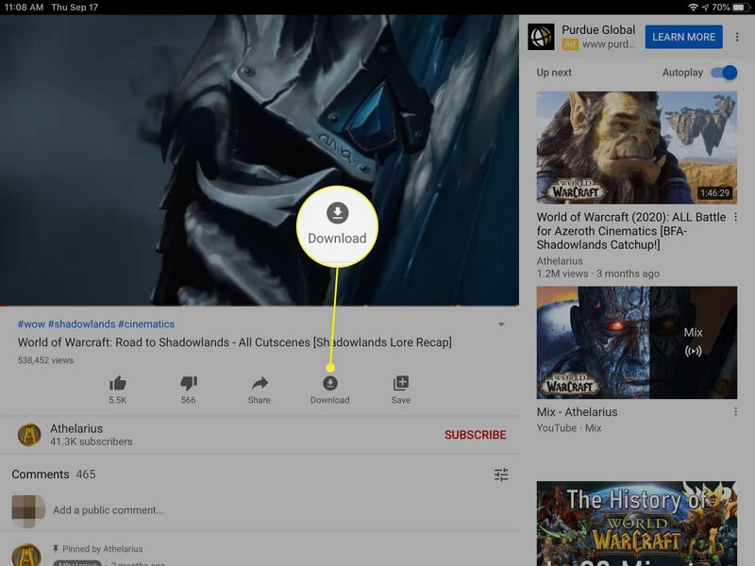
Task: Open the Mix - Athelarius thumbnail
Action: [x=636, y=342]
